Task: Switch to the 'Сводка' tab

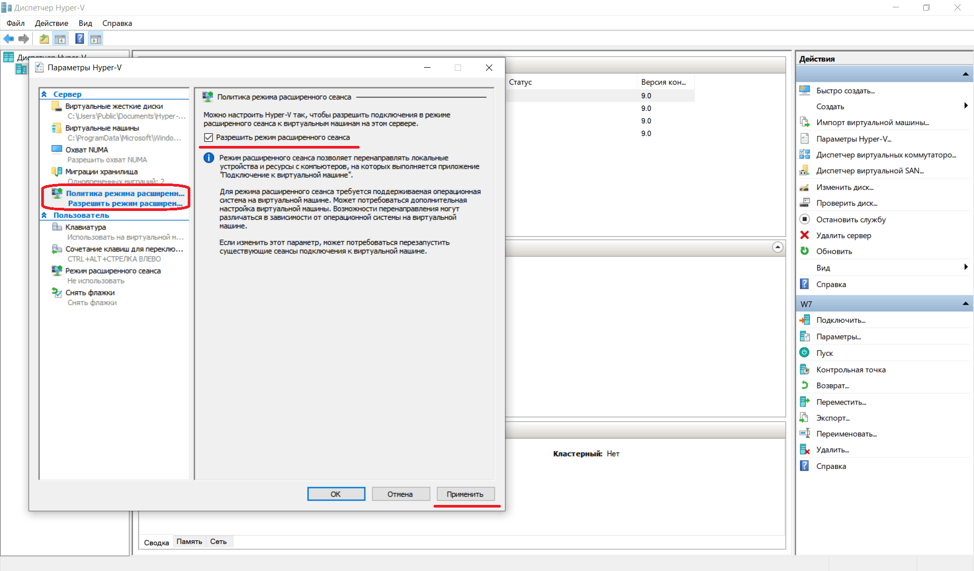Action: tap(157, 542)
